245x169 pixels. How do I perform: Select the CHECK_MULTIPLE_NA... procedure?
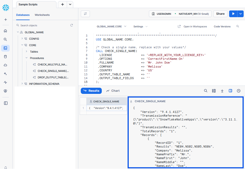tap(52, 64)
